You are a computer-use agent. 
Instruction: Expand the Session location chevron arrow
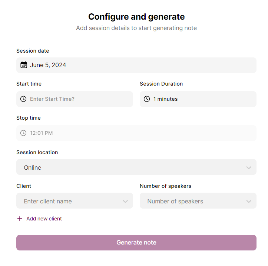tap(249, 167)
